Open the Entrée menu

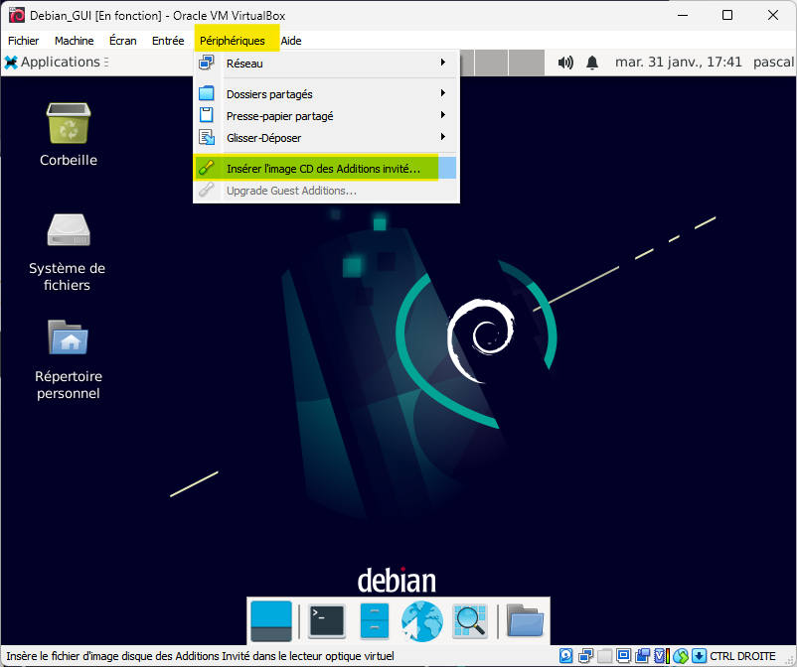point(168,41)
